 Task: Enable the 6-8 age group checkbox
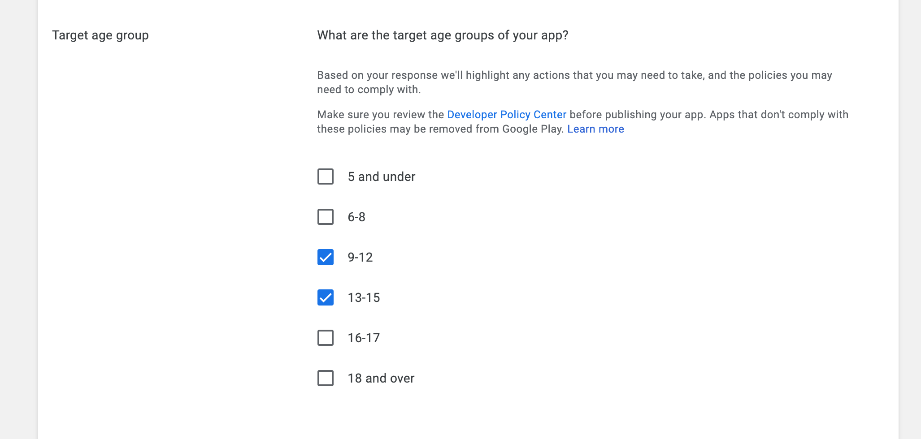[x=326, y=217]
